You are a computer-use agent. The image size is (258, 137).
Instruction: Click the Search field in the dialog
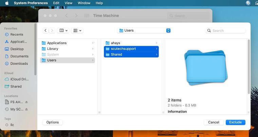point(225,31)
